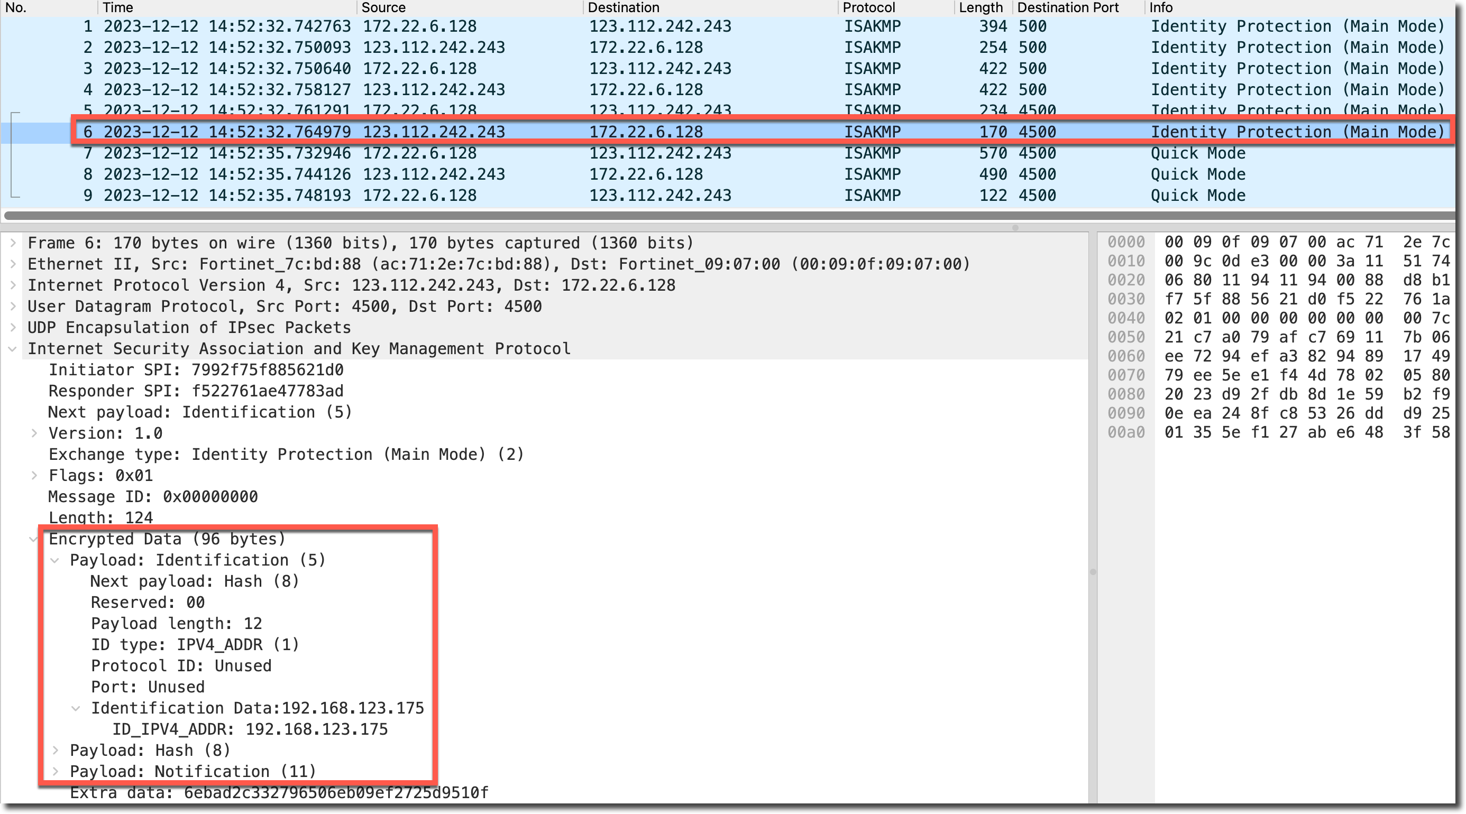The height and width of the screenshot is (814, 1466).
Task: Select the Initiator SPI field
Action: click(196, 371)
